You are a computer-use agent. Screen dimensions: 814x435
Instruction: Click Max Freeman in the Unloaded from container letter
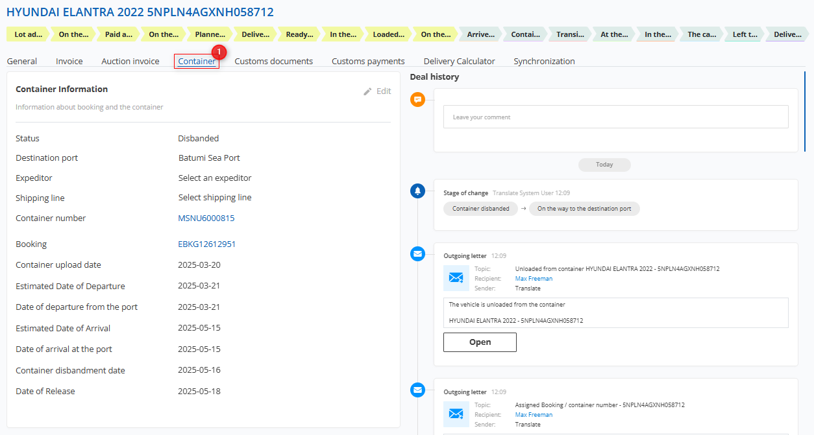[534, 279]
